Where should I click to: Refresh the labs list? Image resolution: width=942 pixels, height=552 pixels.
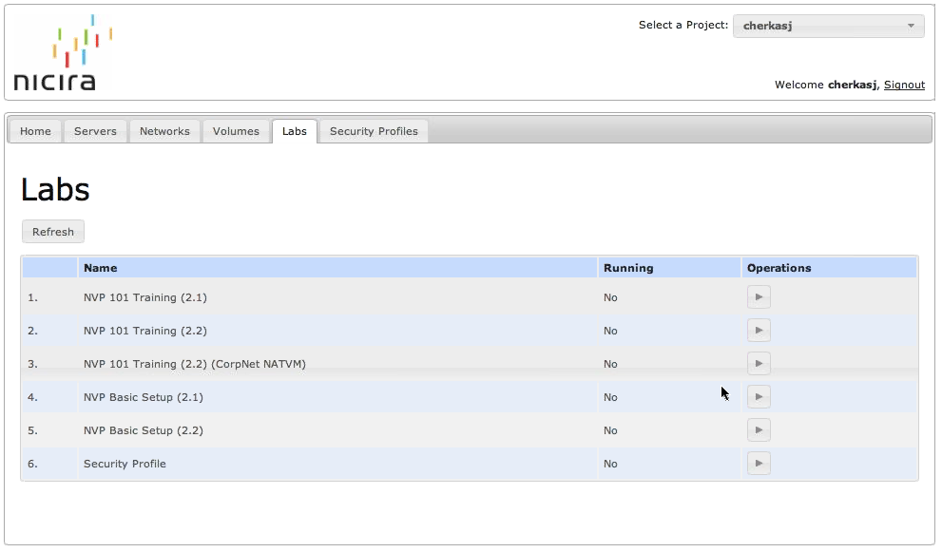point(53,232)
